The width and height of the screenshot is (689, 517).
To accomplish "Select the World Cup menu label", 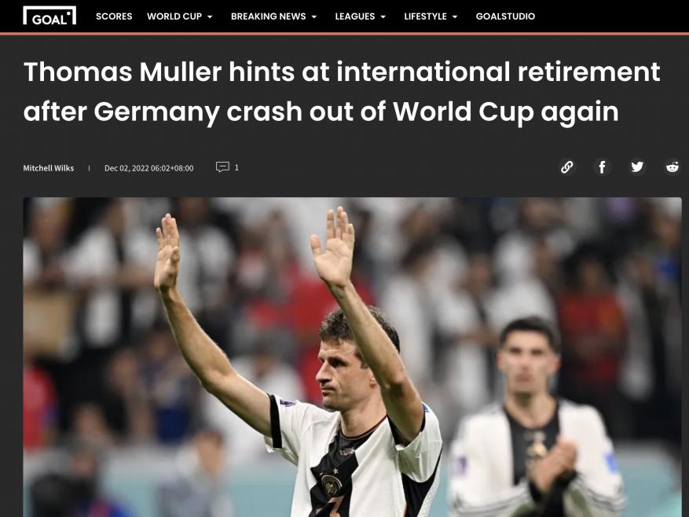I will click(174, 16).
